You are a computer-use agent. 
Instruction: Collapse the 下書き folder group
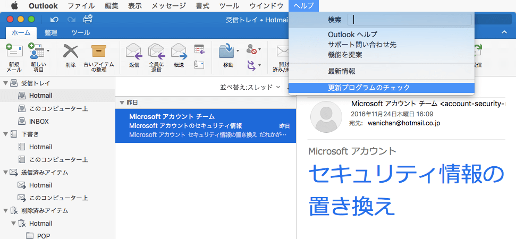5,134
